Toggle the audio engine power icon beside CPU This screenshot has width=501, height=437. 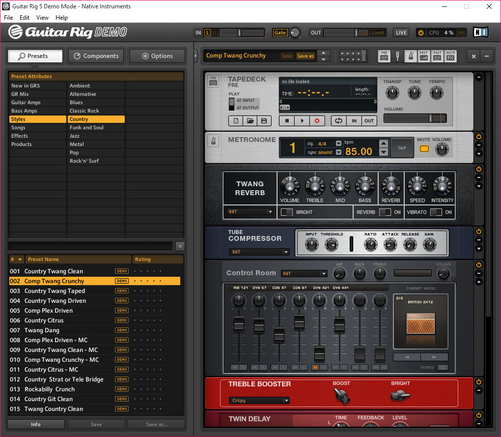[x=421, y=32]
